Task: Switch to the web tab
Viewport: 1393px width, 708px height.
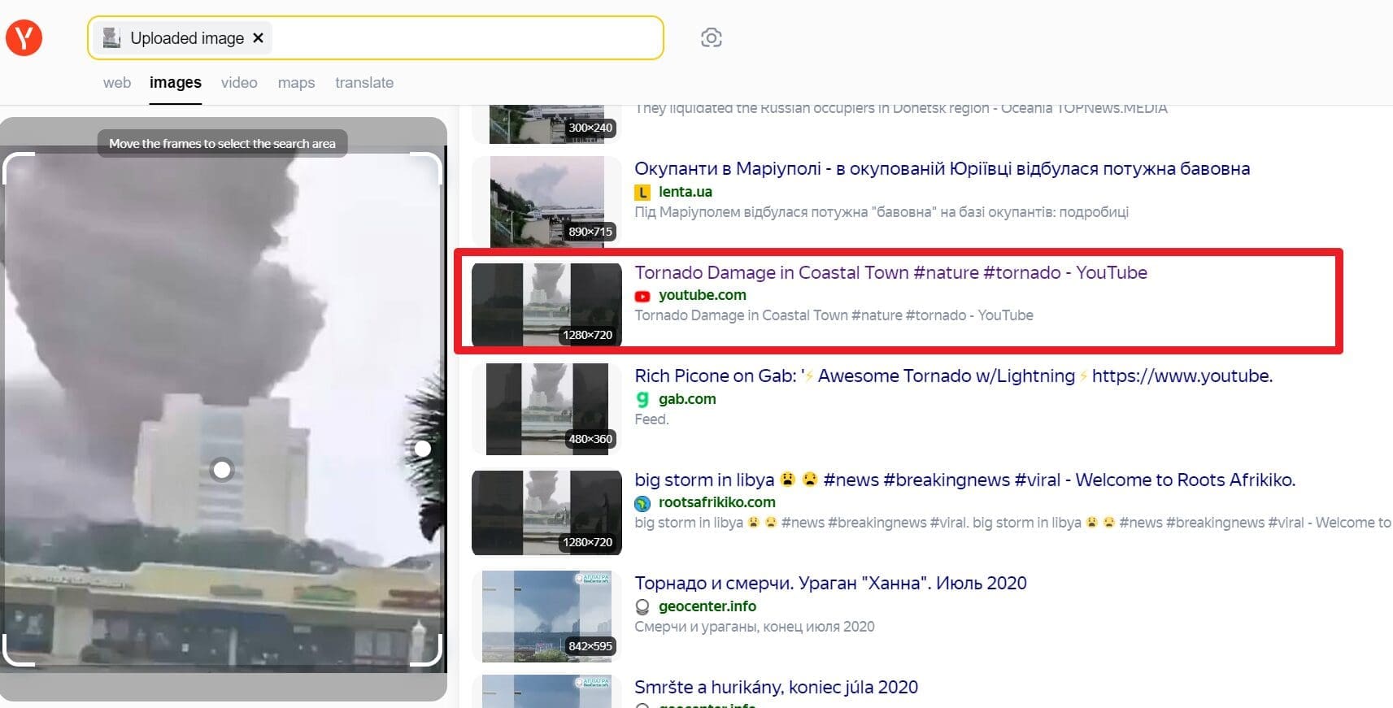Action: 117,83
